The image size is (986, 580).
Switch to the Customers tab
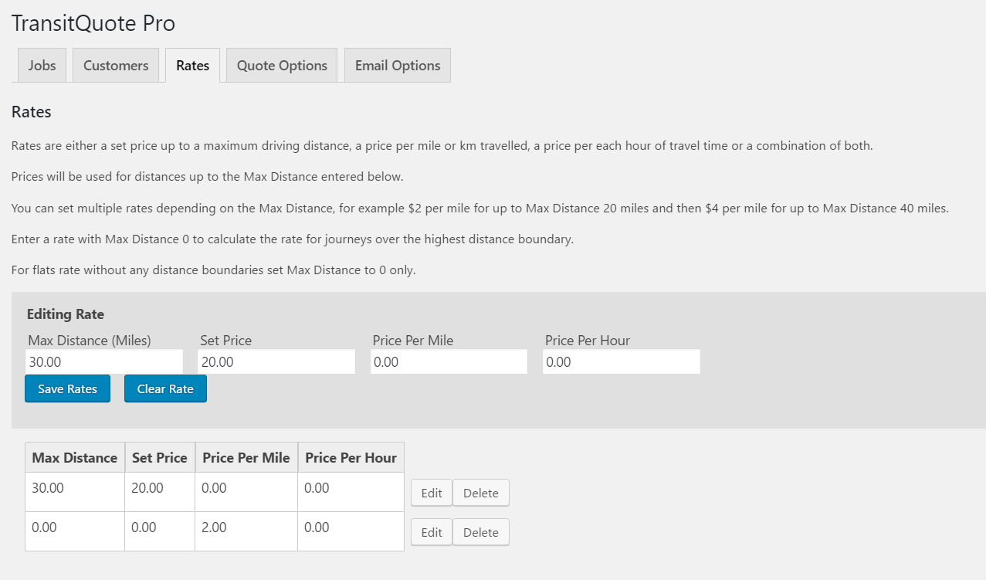point(116,66)
